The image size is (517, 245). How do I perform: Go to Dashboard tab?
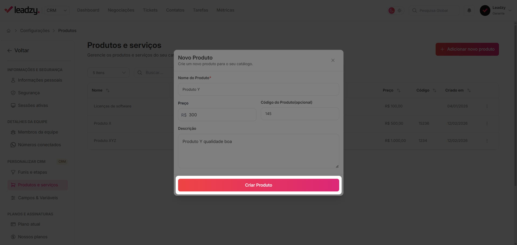tap(88, 10)
